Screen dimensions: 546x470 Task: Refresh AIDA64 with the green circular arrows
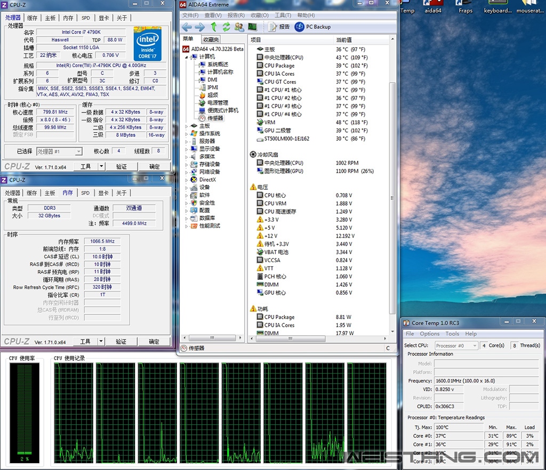click(x=226, y=27)
